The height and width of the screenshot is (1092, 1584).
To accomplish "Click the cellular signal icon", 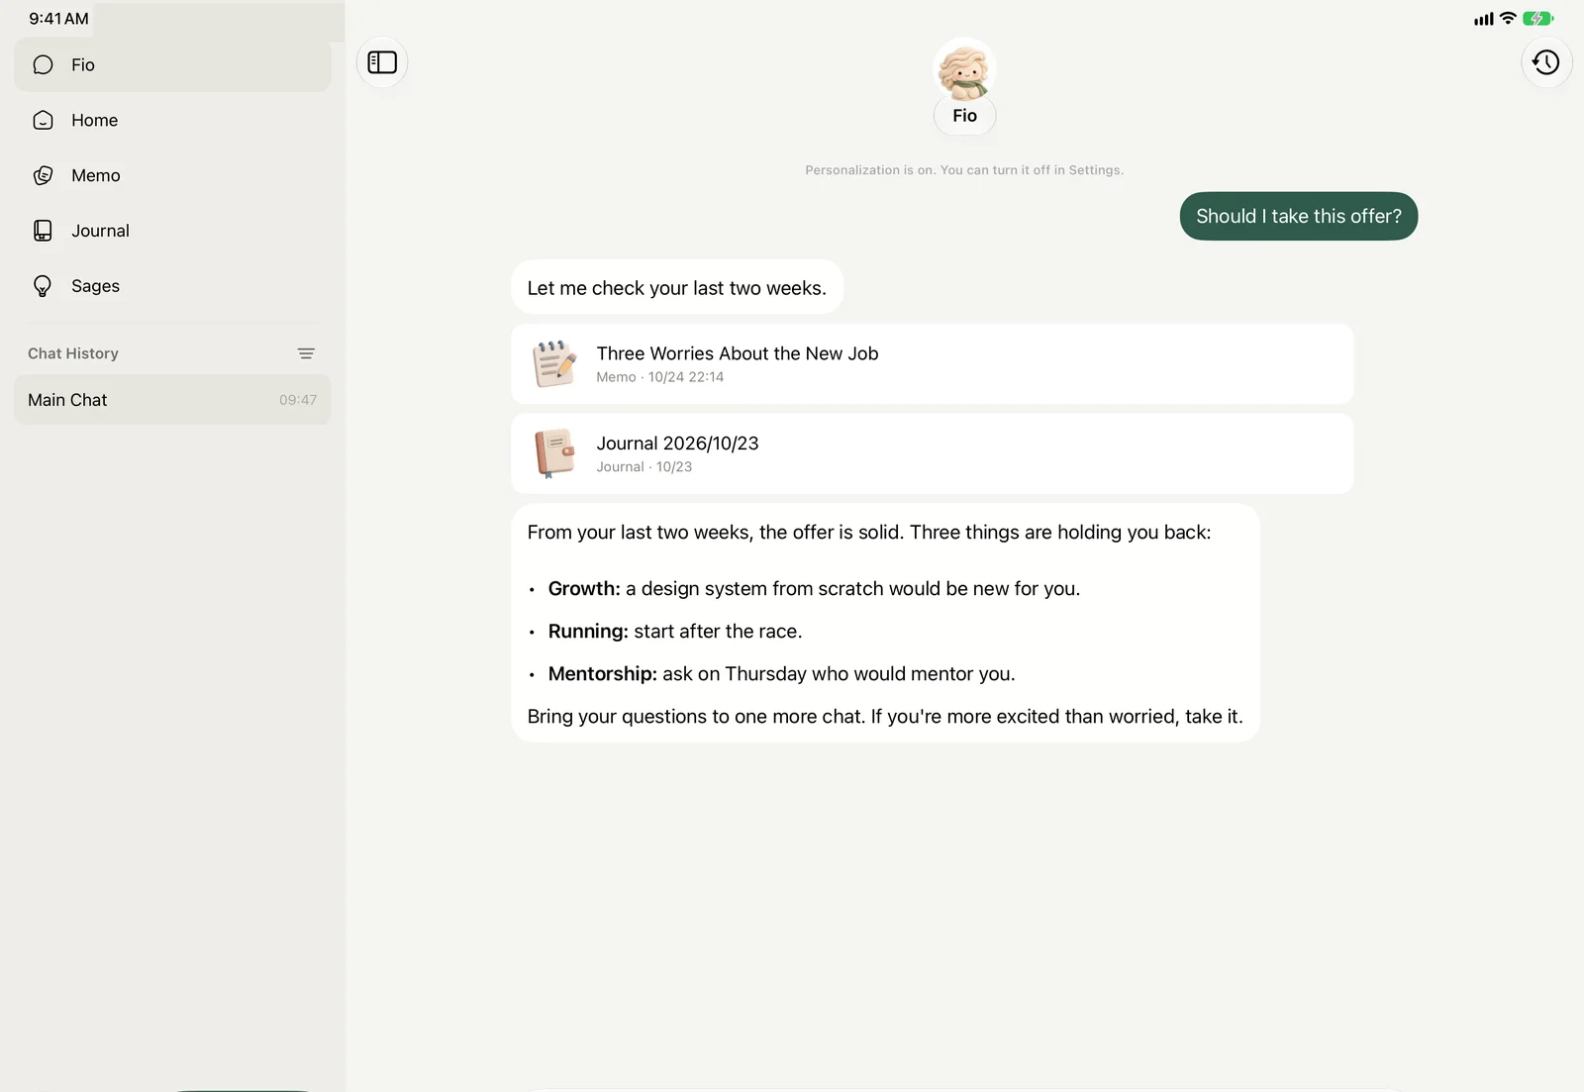I will click(x=1483, y=19).
